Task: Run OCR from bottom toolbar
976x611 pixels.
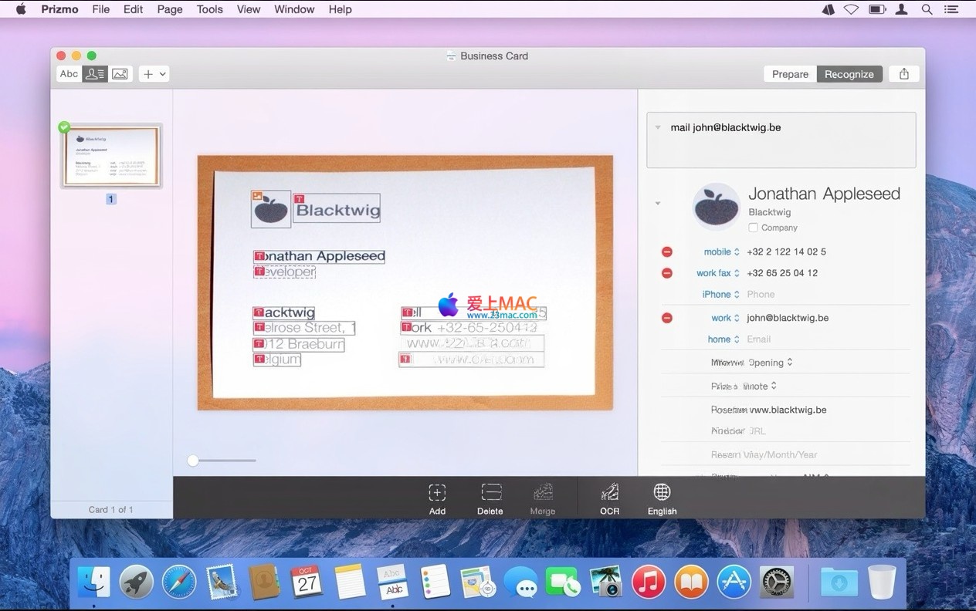Action: click(609, 493)
